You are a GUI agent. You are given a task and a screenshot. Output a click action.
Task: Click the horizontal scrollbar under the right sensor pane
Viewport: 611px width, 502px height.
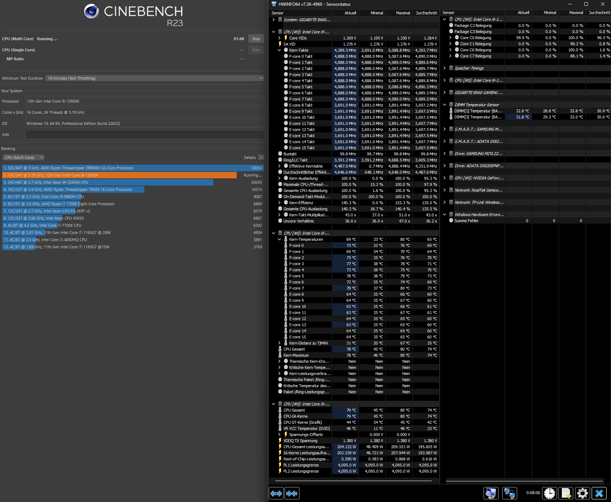pos(524,481)
